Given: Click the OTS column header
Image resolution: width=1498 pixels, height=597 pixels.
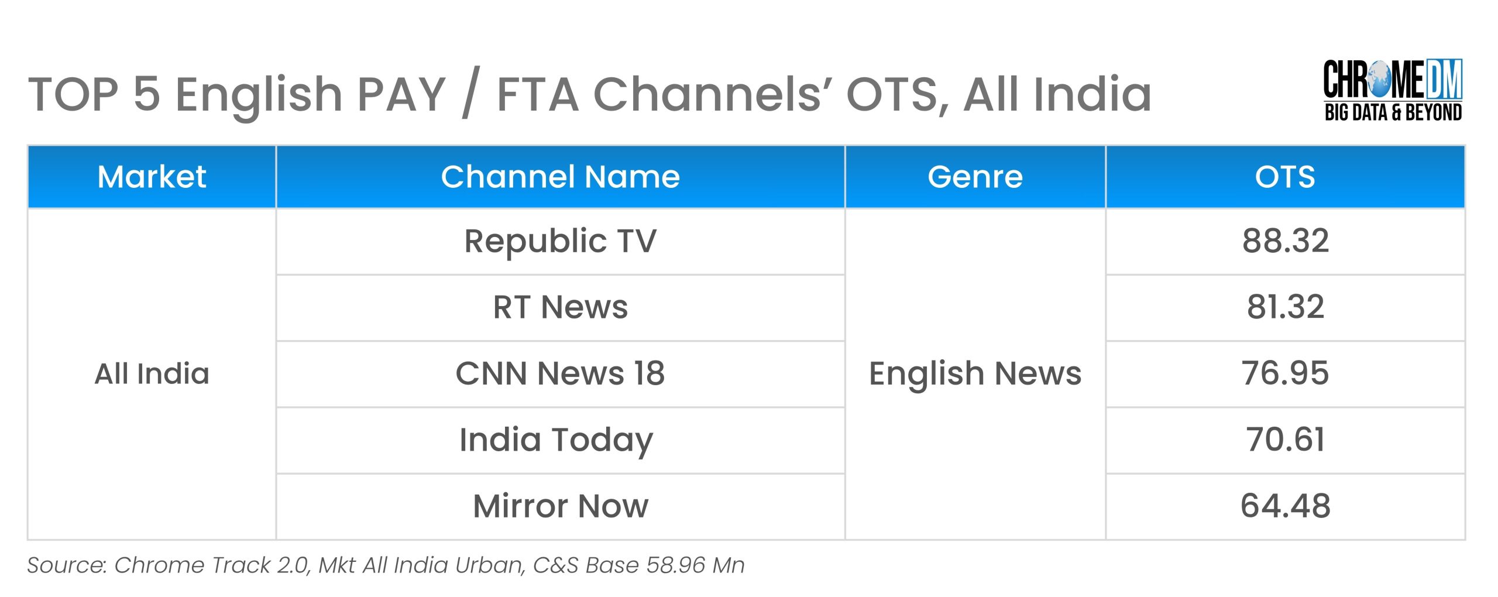Looking at the screenshot, I should [x=1285, y=177].
